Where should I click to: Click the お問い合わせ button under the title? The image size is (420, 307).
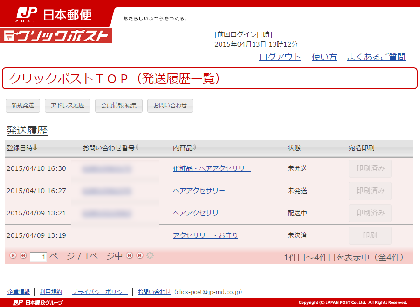pos(170,106)
